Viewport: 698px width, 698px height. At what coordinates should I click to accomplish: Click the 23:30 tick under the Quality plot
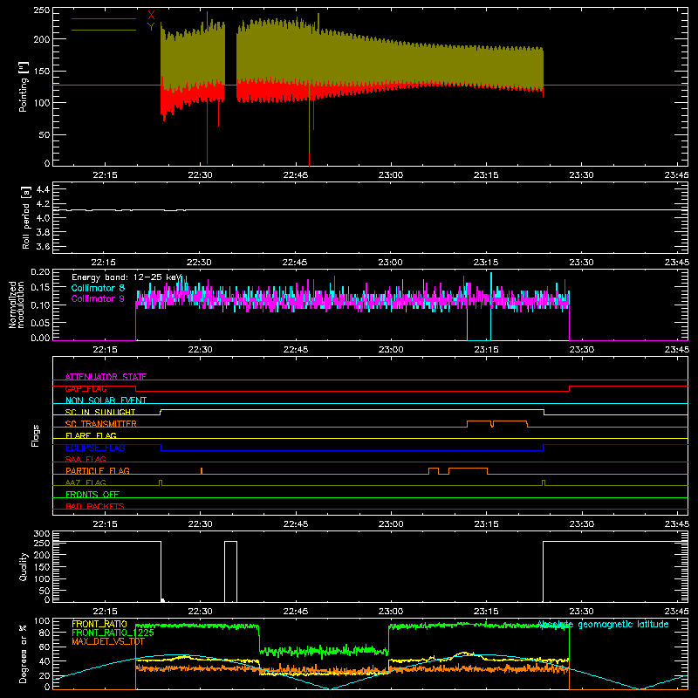click(x=581, y=612)
